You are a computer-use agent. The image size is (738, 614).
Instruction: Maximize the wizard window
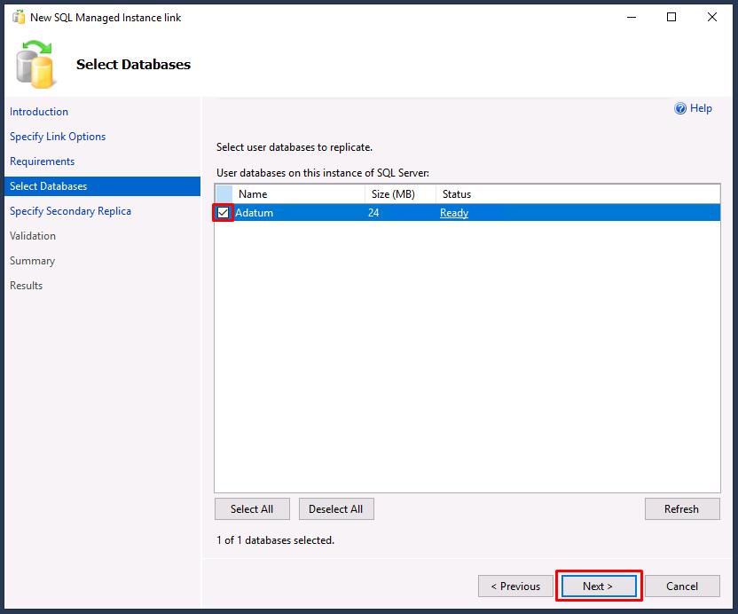[x=671, y=18]
